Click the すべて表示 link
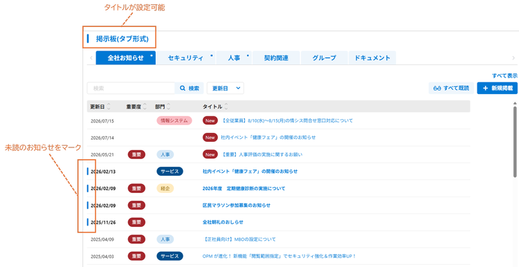Viewport: 519px width, 267px height. (504, 76)
